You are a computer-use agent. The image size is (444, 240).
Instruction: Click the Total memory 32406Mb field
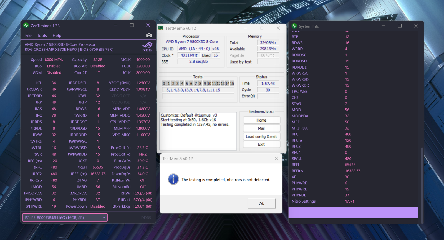pos(268,42)
